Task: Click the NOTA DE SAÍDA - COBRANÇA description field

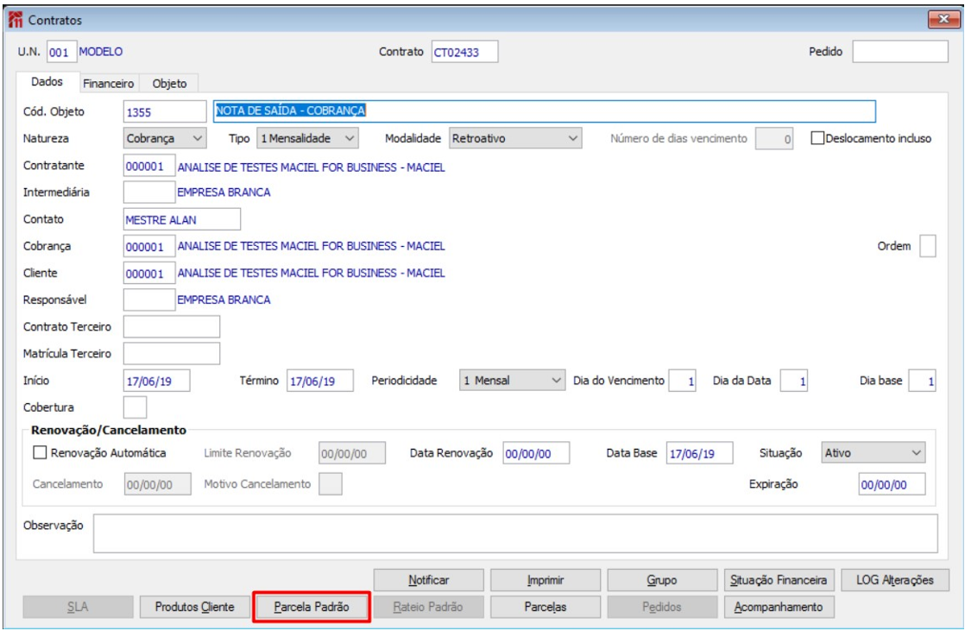Action: [544, 111]
